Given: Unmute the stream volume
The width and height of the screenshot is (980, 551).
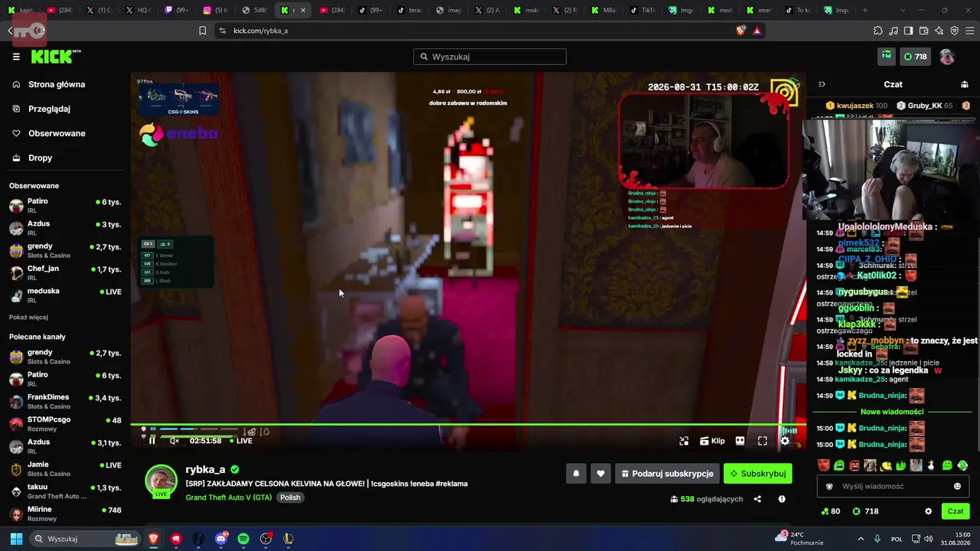Looking at the screenshot, I should coord(175,441).
